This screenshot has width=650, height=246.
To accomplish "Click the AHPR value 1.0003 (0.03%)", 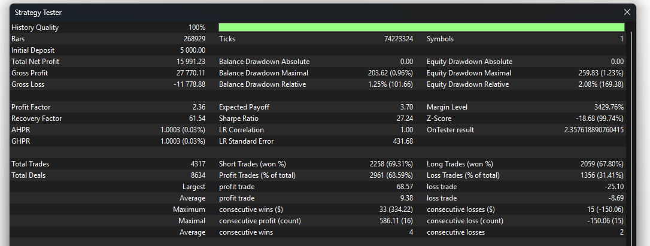I will [x=183, y=130].
